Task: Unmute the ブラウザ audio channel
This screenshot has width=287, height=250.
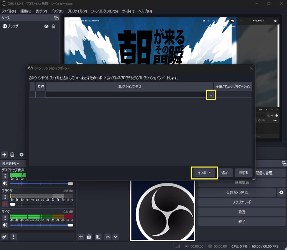Action: pyautogui.click(x=5, y=204)
